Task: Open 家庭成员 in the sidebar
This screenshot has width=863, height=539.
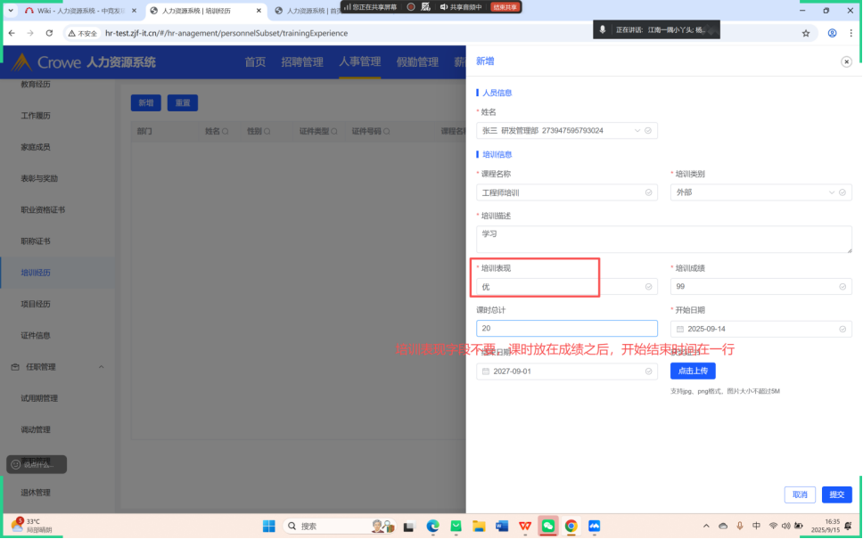Action: 36,147
